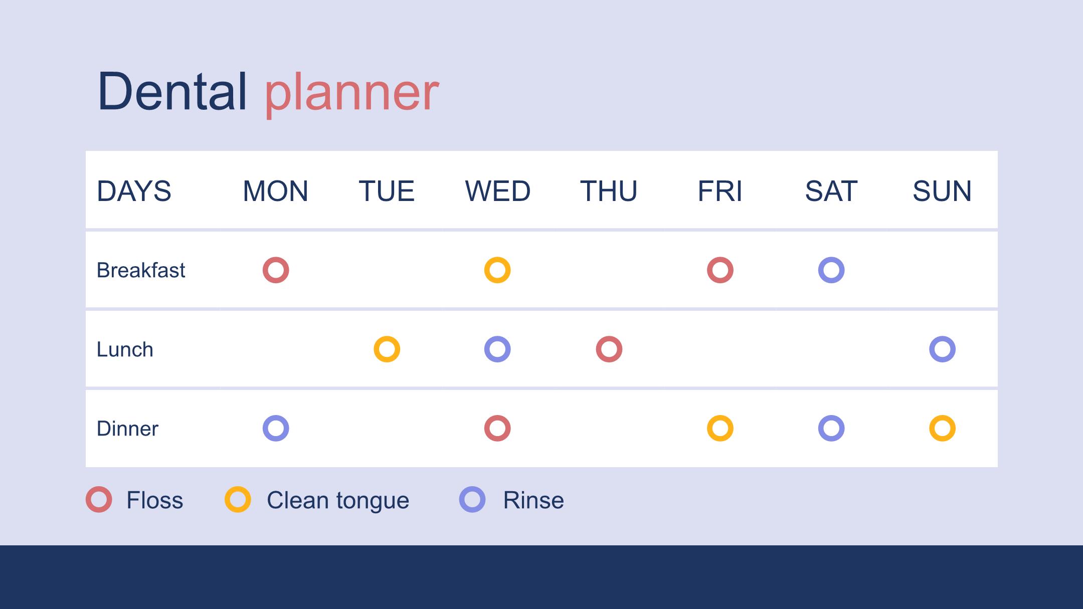Viewport: 1083px width, 609px height.
Task: Select the yellow Clean tongue legend circle
Action: tap(238, 499)
